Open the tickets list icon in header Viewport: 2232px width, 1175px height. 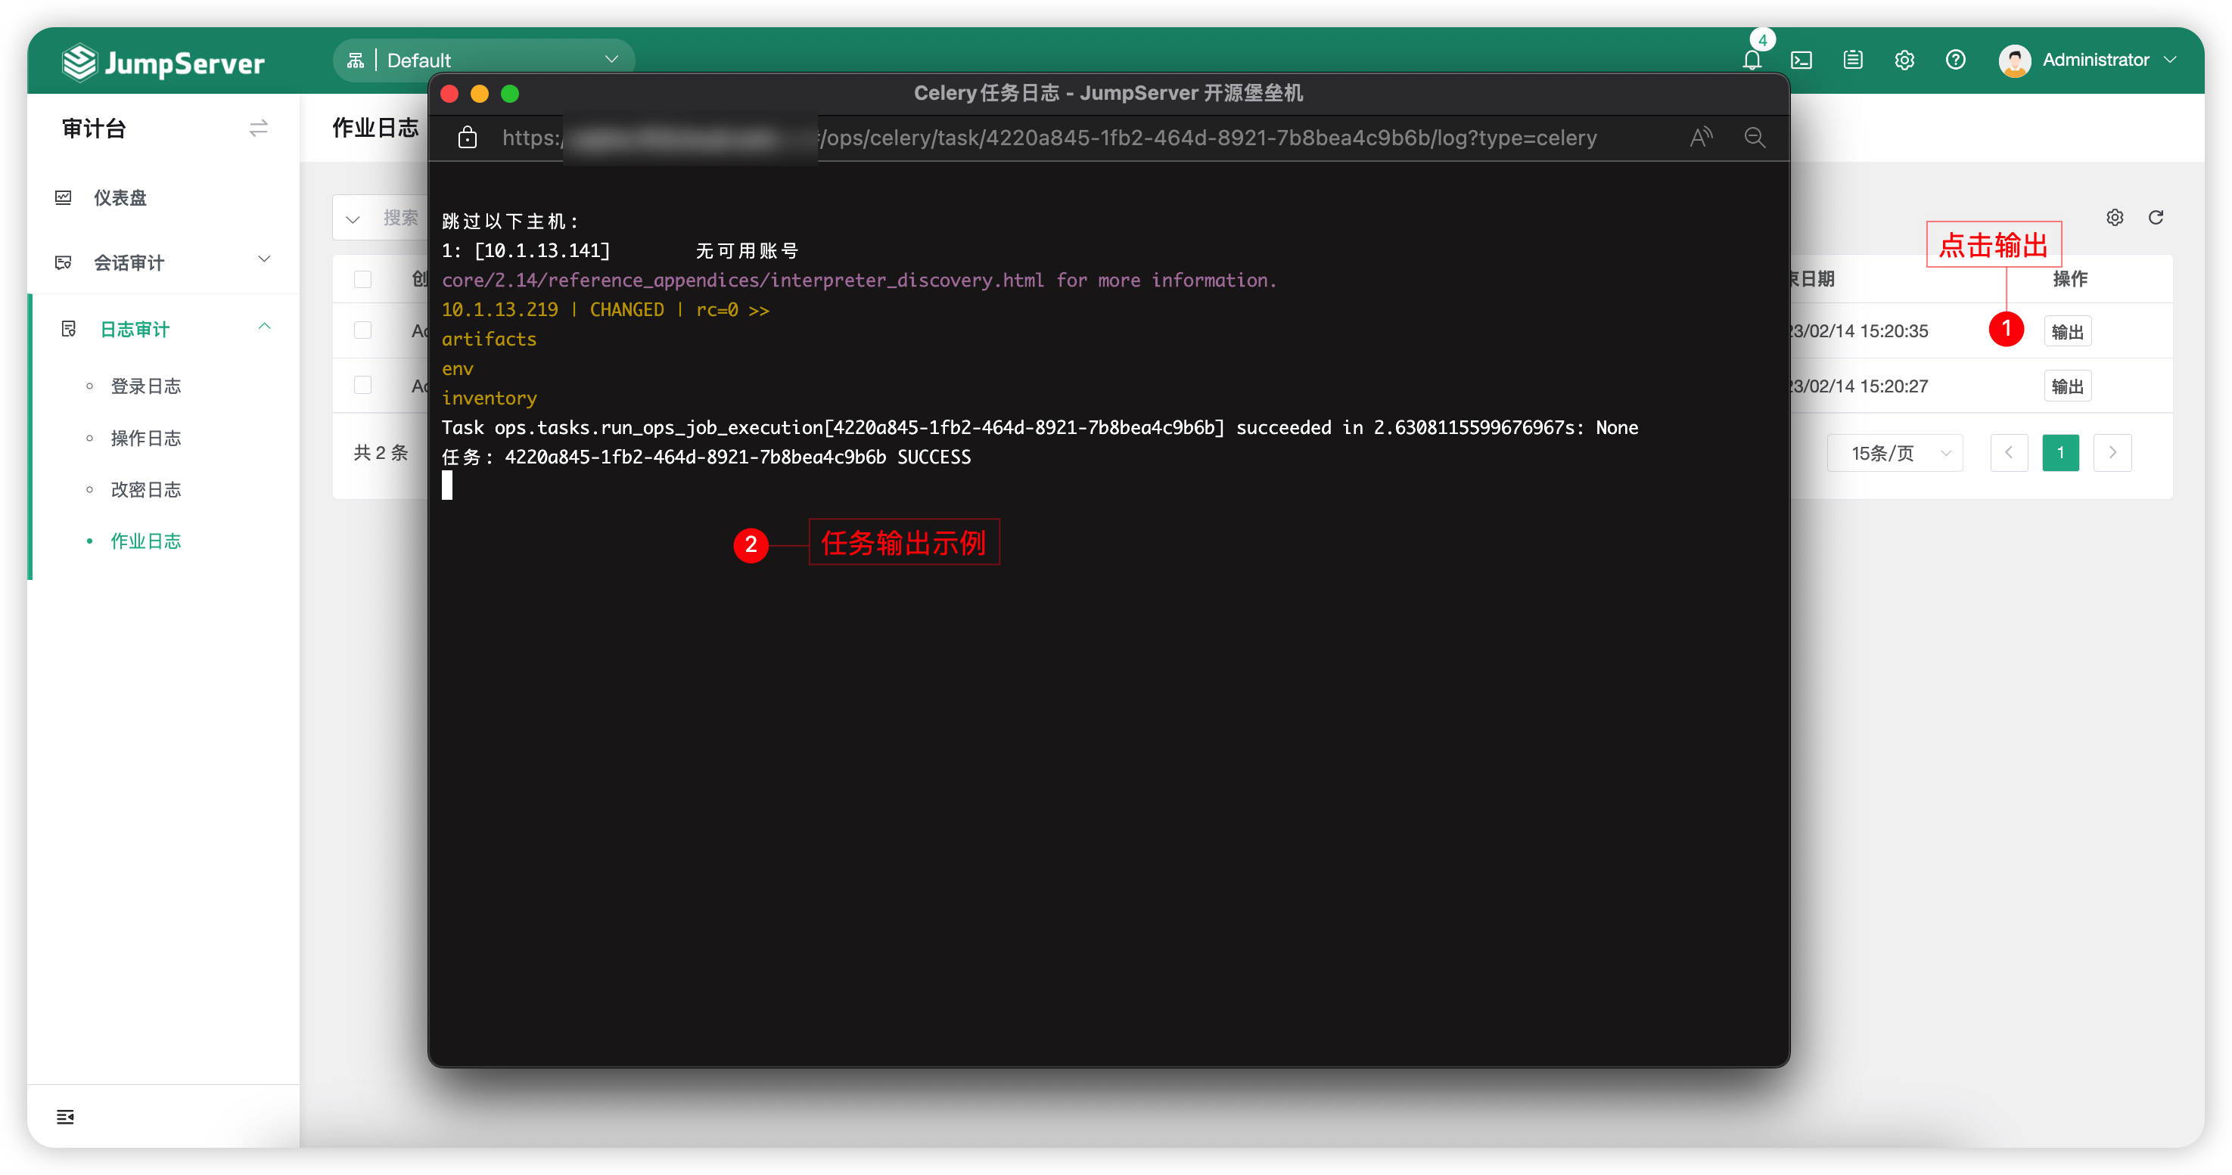coord(1854,60)
